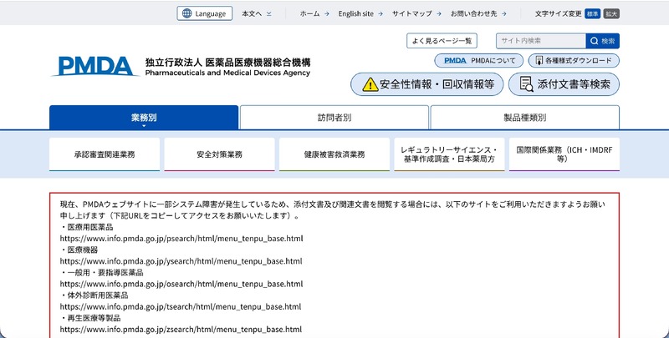Viewport: 669px width, 338px height.
Task: Click the ・体外診断用医薬品 text
Action: (94, 295)
